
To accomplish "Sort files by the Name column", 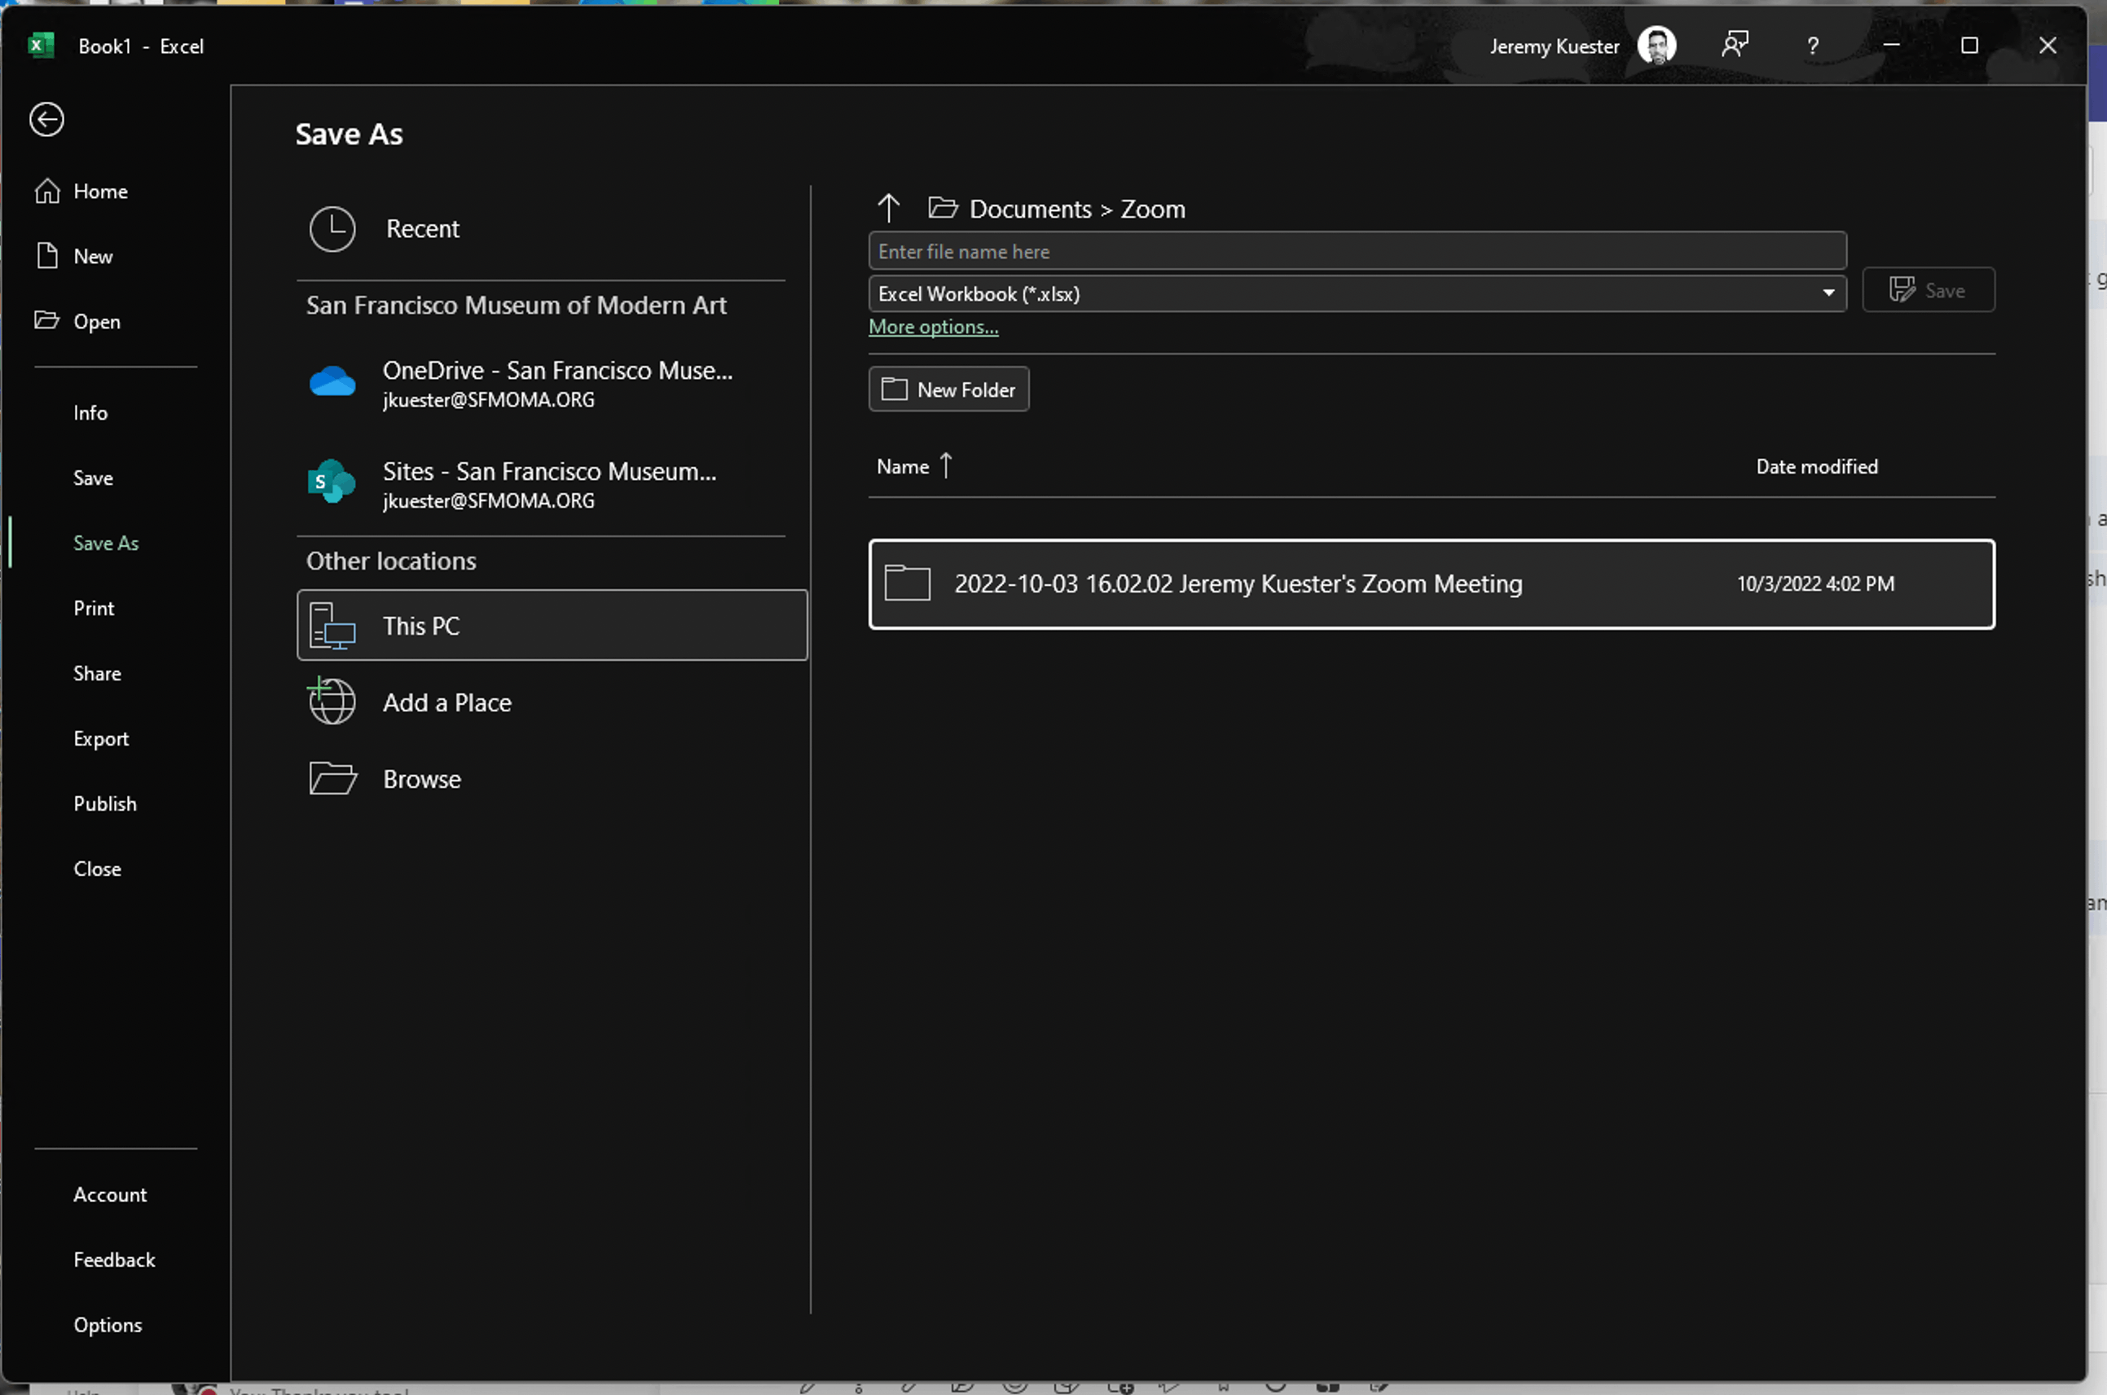I will tap(903, 467).
